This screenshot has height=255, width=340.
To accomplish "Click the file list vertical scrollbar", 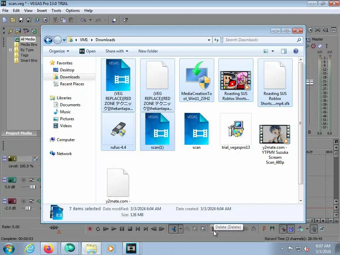I will point(300,124).
